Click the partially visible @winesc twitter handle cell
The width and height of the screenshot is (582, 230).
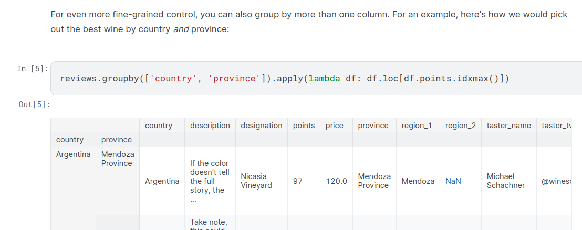556,181
